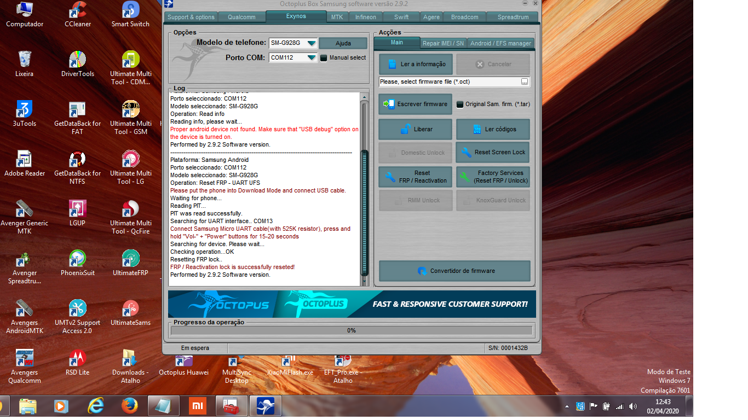Click the Progresso da operação bar

[352, 330]
